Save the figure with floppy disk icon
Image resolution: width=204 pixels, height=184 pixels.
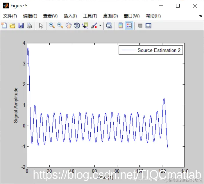click(21, 26)
